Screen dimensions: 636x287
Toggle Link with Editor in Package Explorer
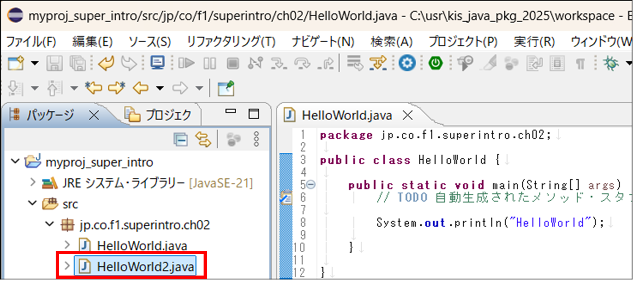203,139
